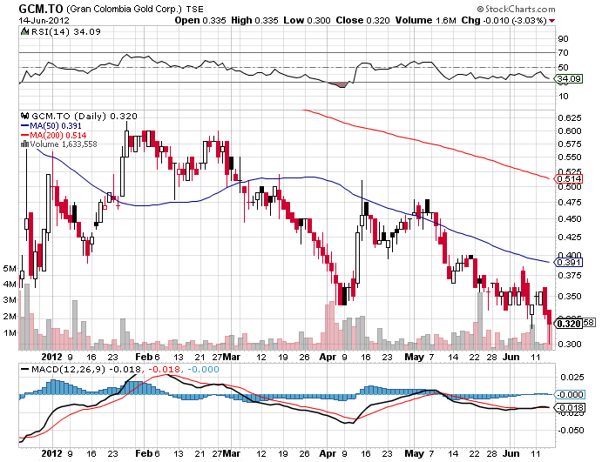Click the Gran Colombia Gold Corp. company name
Screen dimensions: 602x462
point(125,9)
